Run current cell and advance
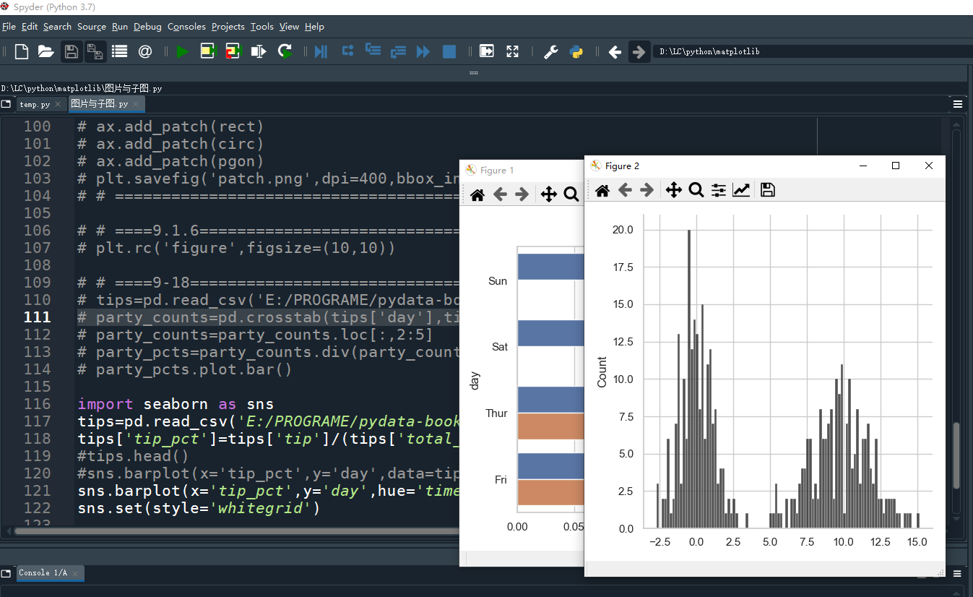This screenshot has width=973, height=597. pos(233,51)
